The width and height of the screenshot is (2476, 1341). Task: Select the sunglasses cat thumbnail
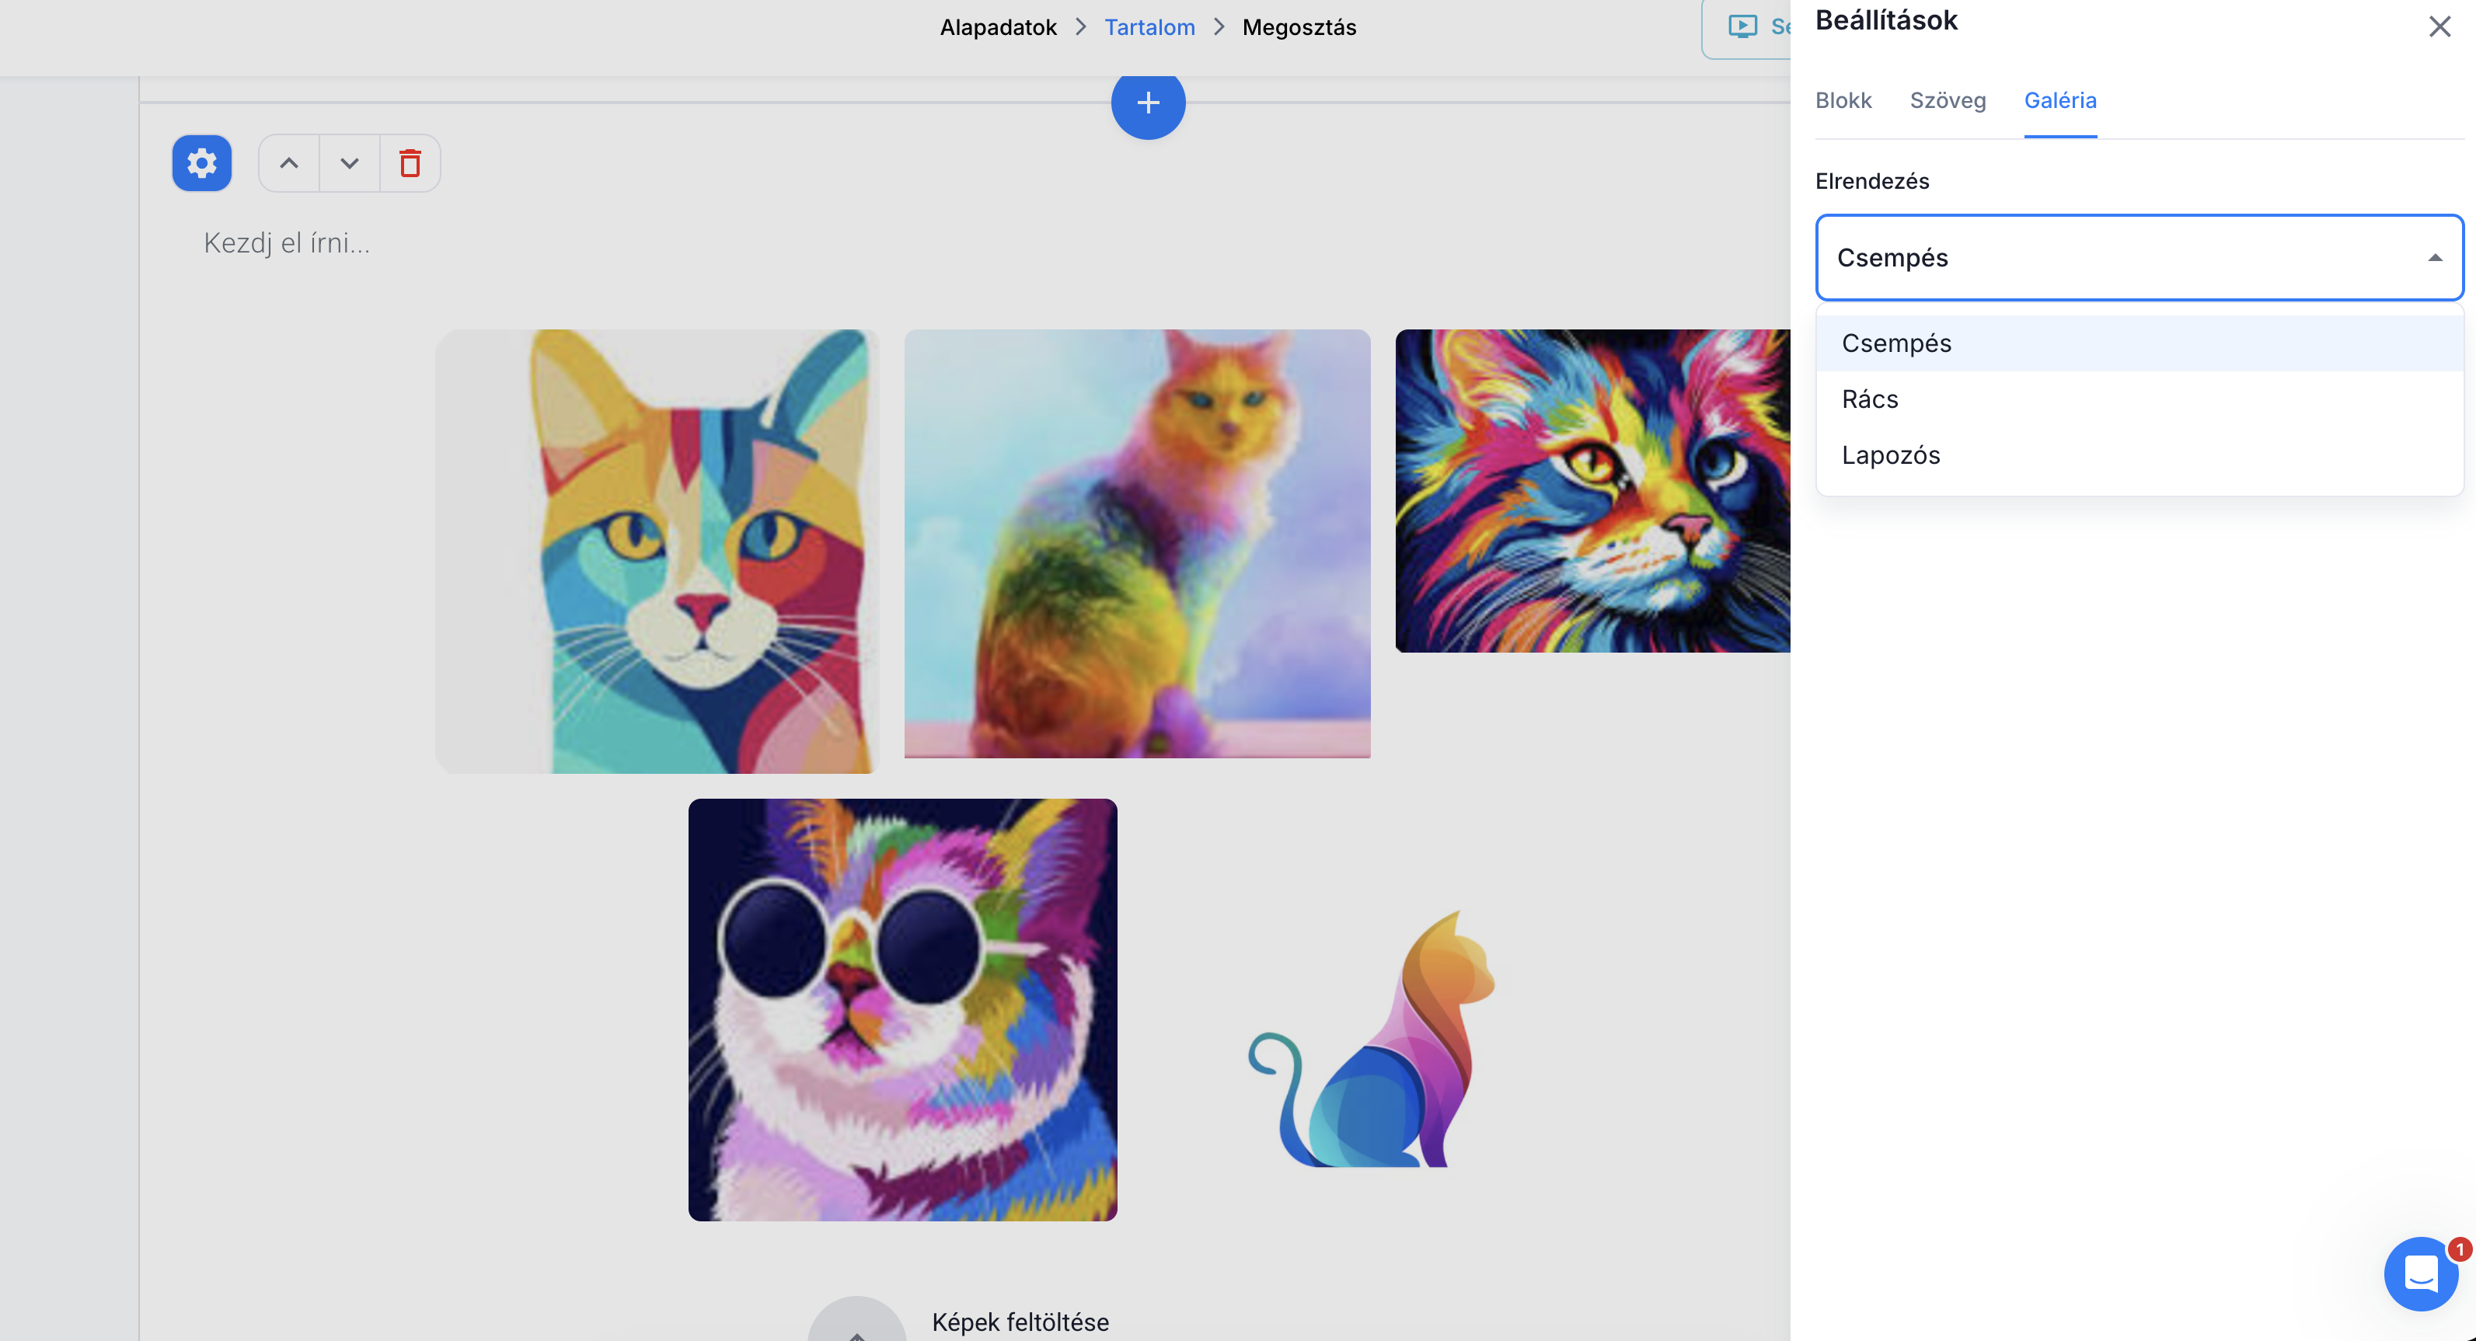pos(902,1009)
